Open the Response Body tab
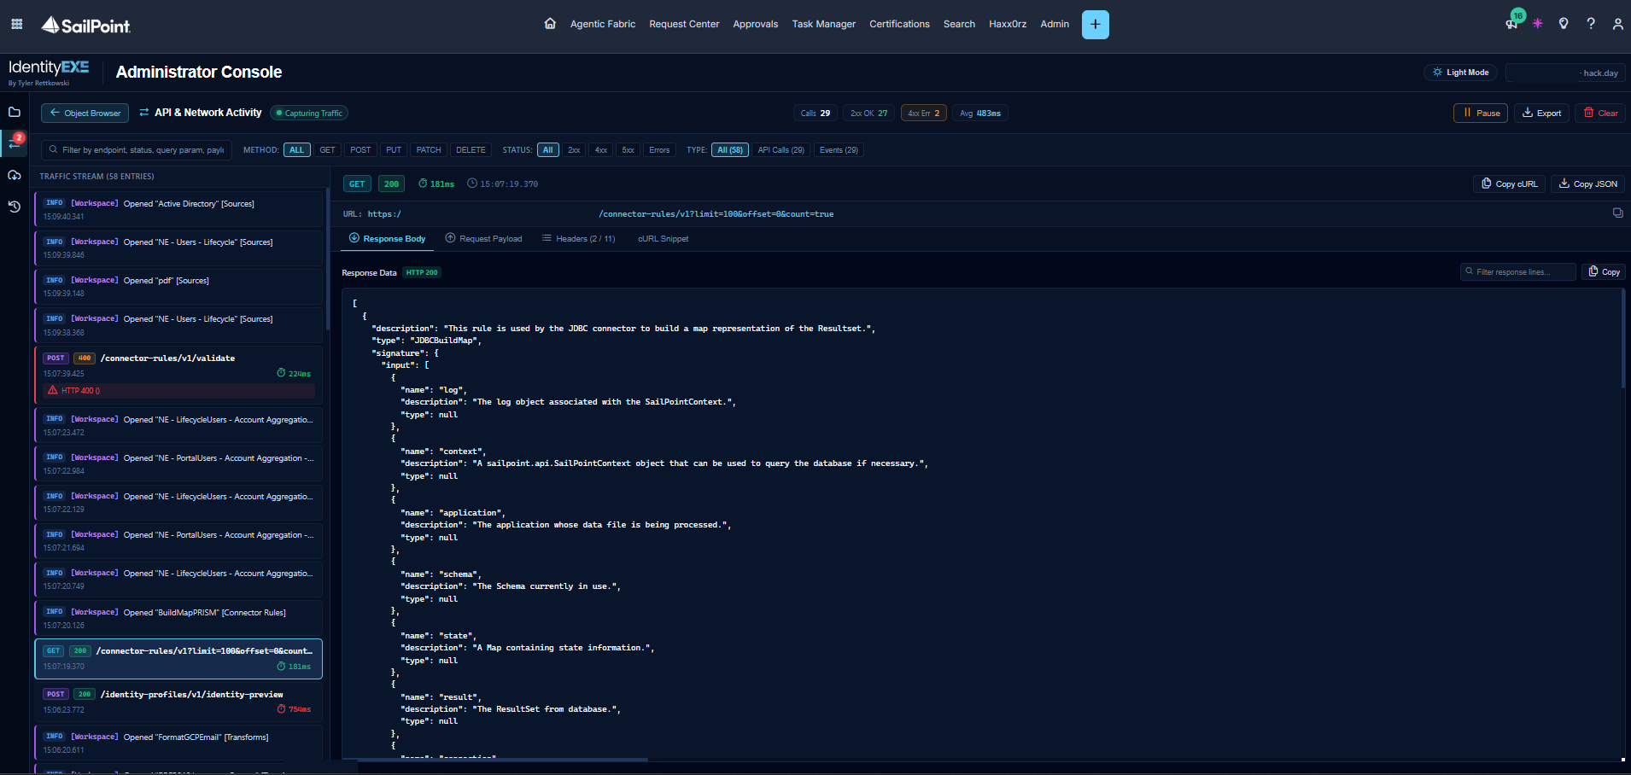Image resolution: width=1631 pixels, height=775 pixels. [x=387, y=239]
